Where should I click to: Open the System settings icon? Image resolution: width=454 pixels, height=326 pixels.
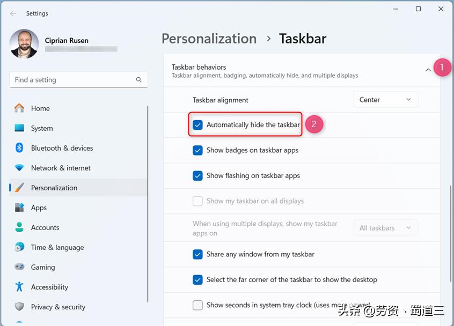pyautogui.click(x=19, y=128)
